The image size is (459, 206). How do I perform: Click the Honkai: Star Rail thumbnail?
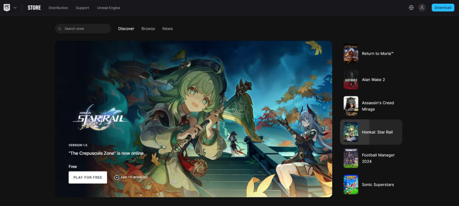click(x=351, y=132)
